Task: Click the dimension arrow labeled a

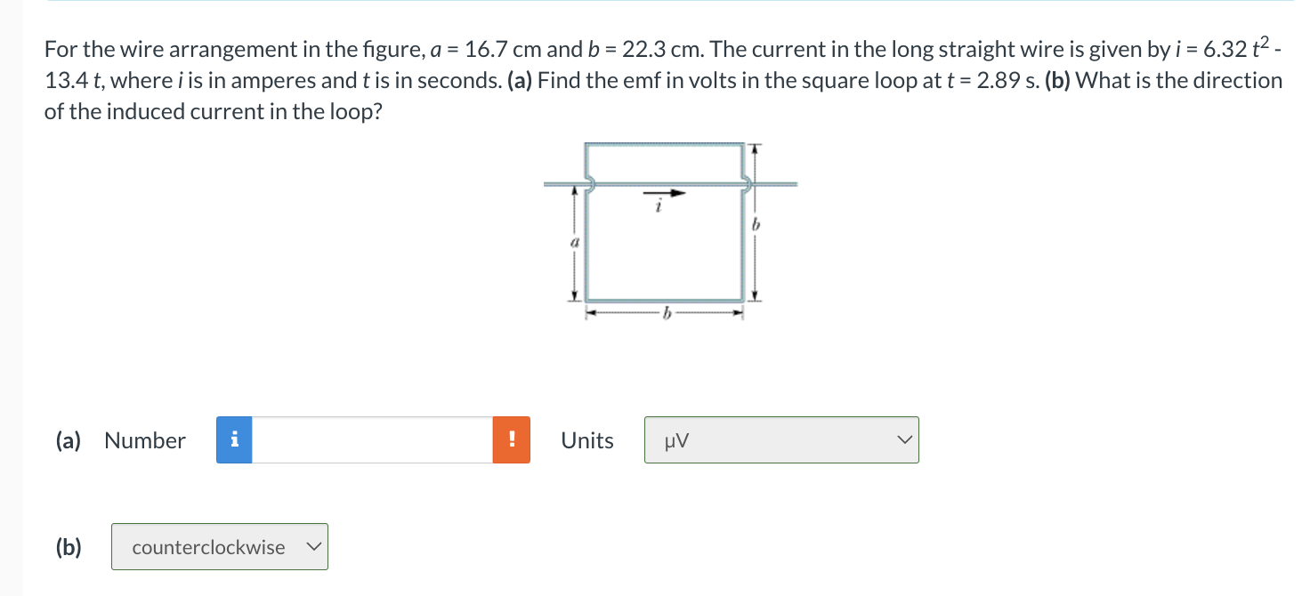Action: pos(576,240)
